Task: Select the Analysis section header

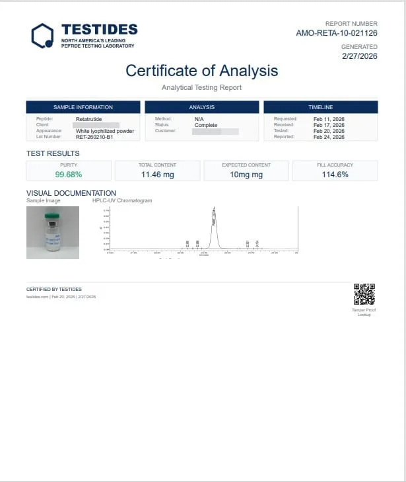Action: point(202,107)
